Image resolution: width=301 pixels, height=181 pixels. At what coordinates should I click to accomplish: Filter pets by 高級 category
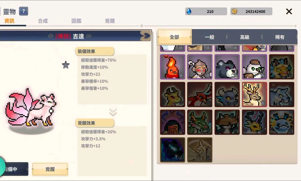[244, 37]
